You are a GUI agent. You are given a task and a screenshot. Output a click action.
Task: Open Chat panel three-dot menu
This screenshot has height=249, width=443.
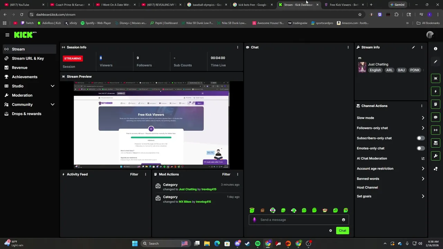348,47
